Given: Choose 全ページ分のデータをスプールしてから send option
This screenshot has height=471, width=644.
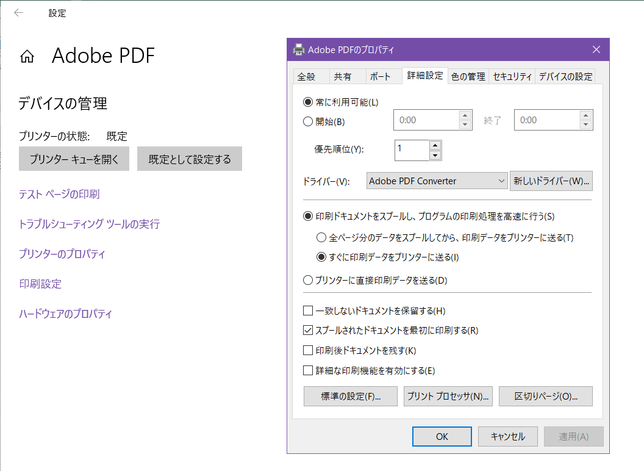Looking at the screenshot, I should pos(321,237).
